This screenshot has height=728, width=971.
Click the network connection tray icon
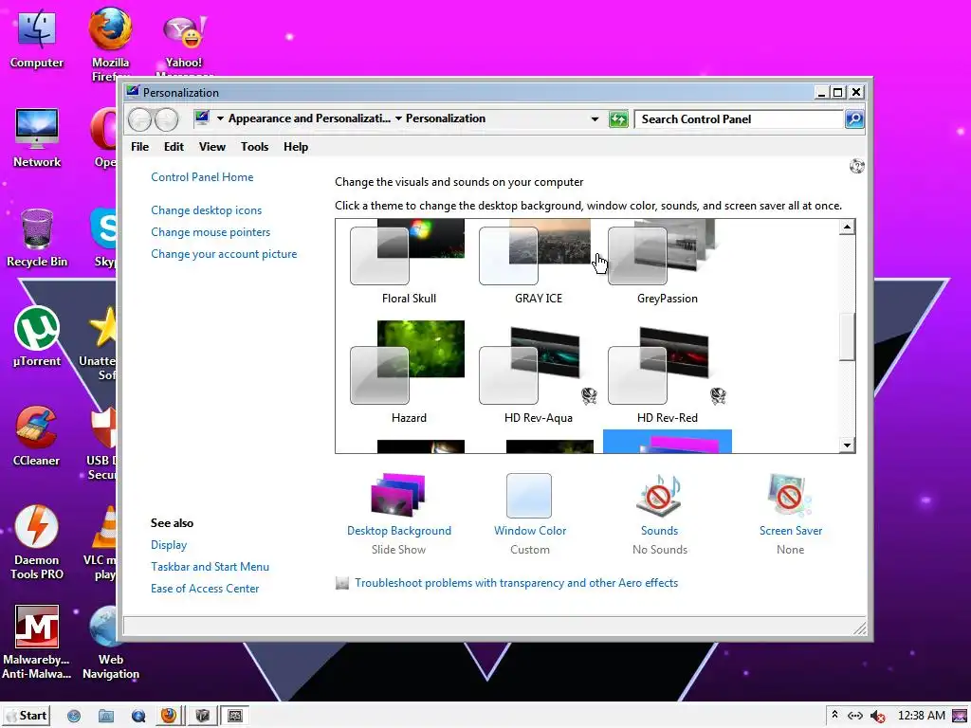click(855, 716)
